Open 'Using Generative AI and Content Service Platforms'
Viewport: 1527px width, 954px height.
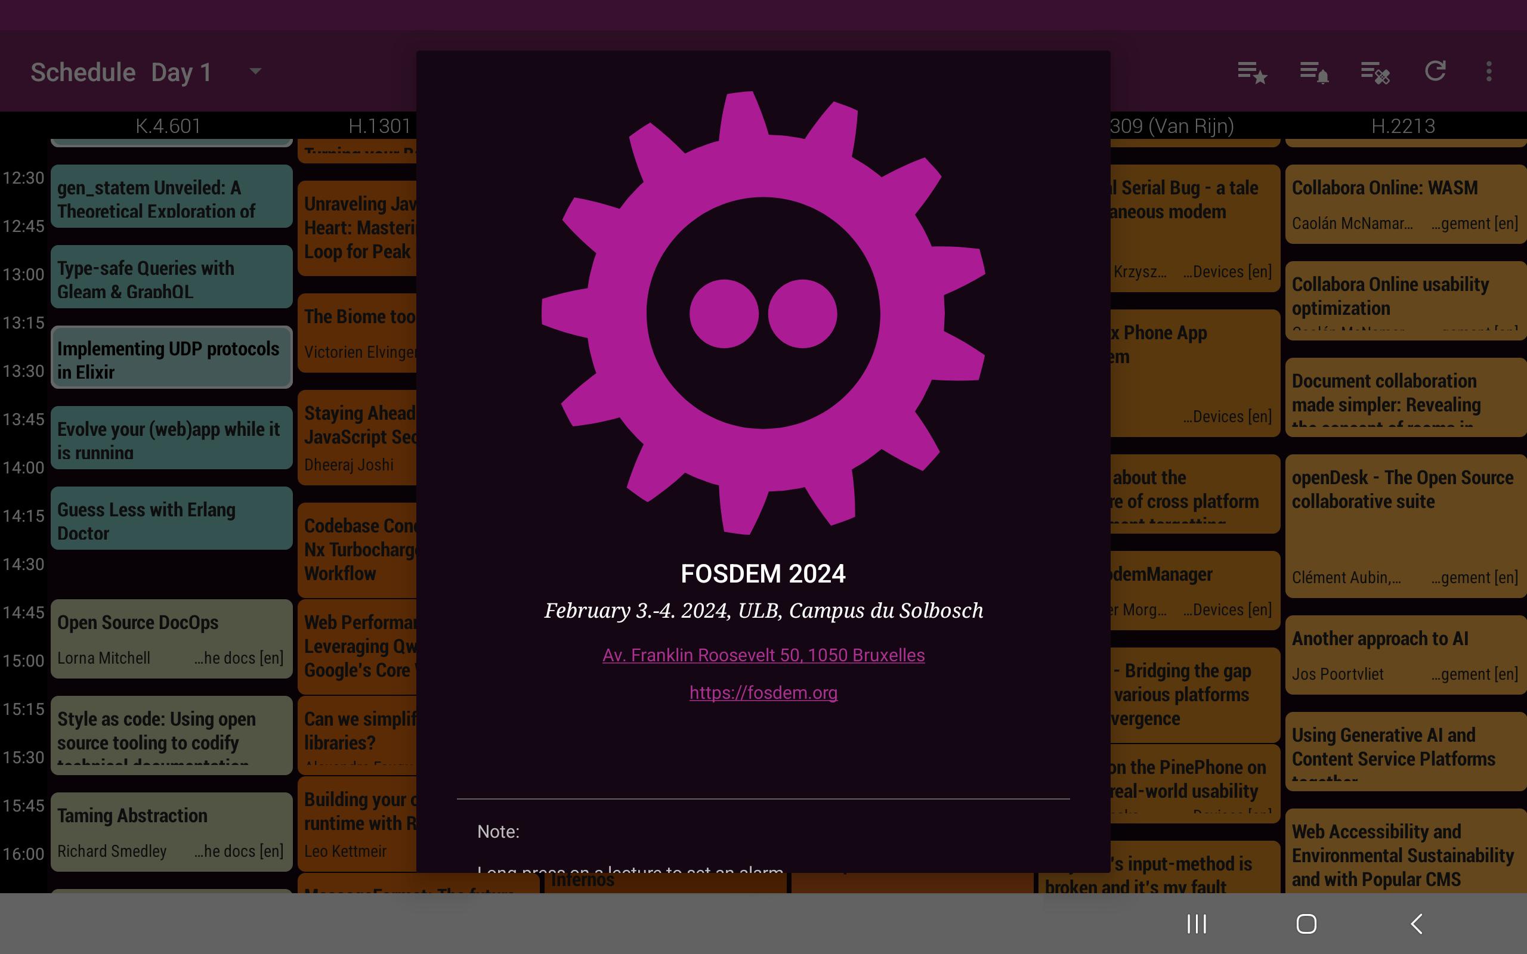point(1406,751)
